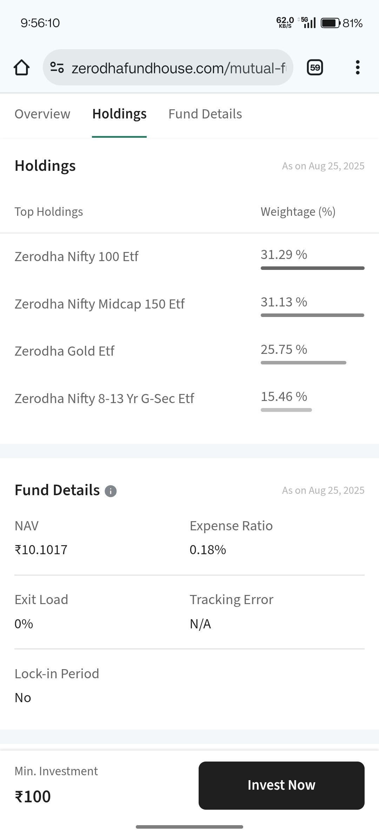The width and height of the screenshot is (379, 835).
Task: Click the zerodhafundhouse.com address bar
Action: click(178, 68)
